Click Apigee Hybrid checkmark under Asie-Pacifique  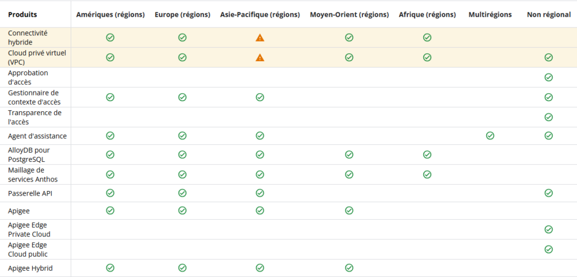pos(260,268)
